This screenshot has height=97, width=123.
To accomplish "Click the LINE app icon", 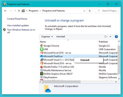I will coord(42,49).
